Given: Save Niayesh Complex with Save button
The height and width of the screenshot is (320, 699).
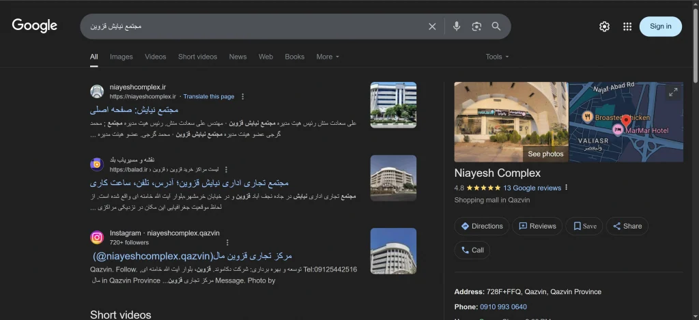Looking at the screenshot, I should [584, 227].
